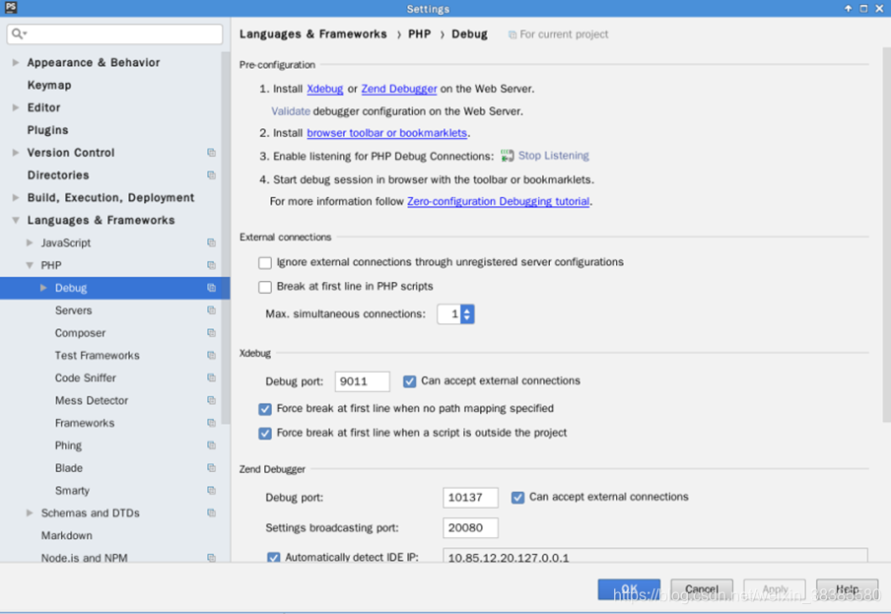
Task: Expand the Version Control section
Action: click(16, 152)
